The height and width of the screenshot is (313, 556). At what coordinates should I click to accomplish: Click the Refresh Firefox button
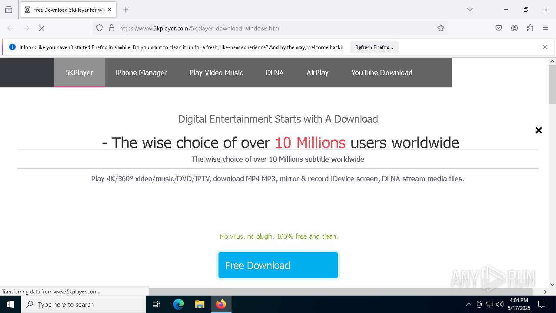point(374,47)
